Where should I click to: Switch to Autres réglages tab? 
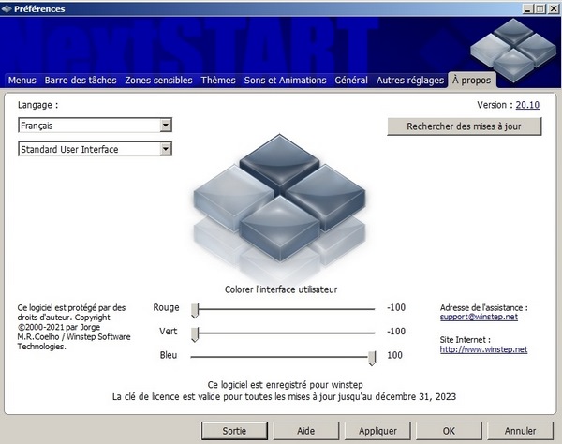(410, 81)
